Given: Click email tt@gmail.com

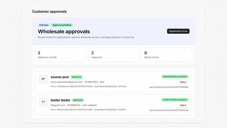Looking at the screenshot, I should point(58,105).
